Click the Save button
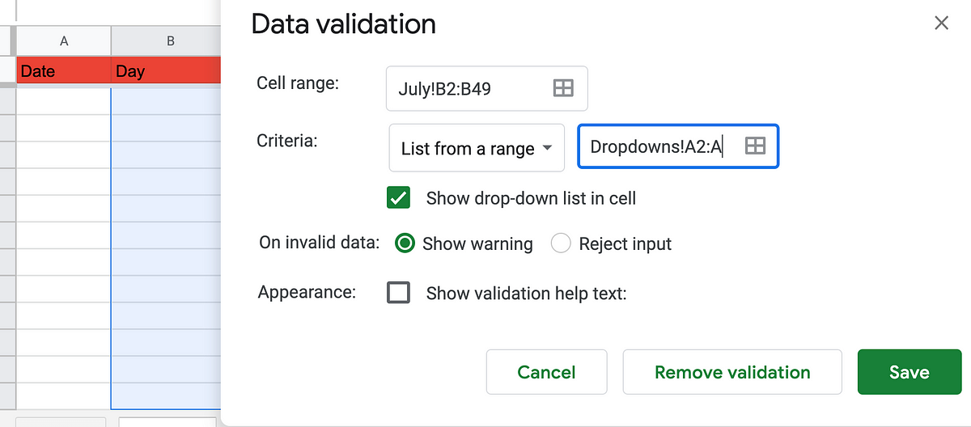971x427 pixels. click(910, 372)
